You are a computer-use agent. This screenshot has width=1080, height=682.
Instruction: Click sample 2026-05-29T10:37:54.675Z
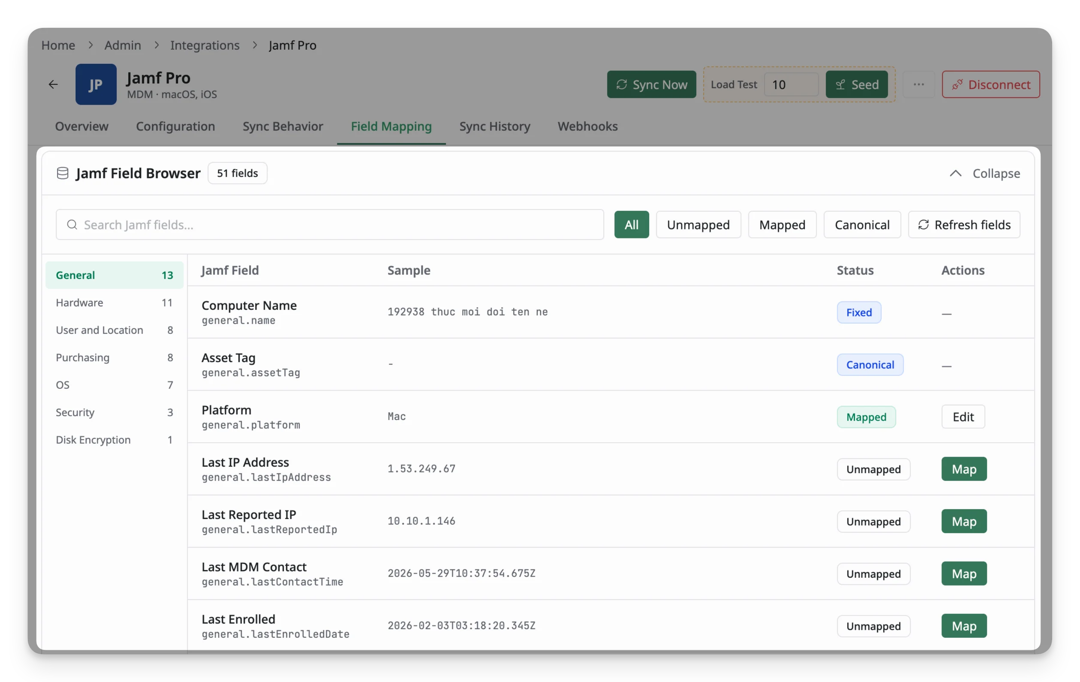[x=461, y=574]
